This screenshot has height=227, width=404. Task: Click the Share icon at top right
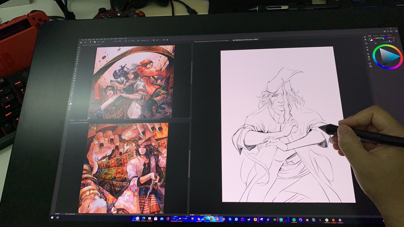pos(397,31)
